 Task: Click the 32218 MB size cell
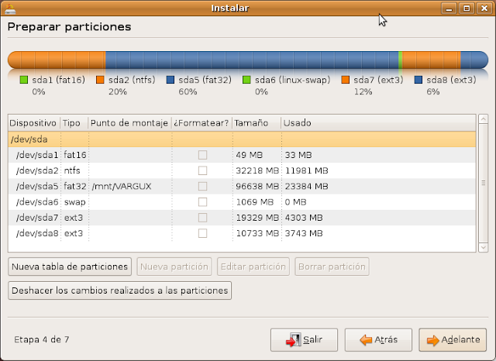[x=257, y=170]
